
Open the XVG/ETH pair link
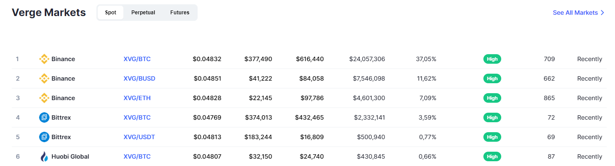[x=137, y=98]
